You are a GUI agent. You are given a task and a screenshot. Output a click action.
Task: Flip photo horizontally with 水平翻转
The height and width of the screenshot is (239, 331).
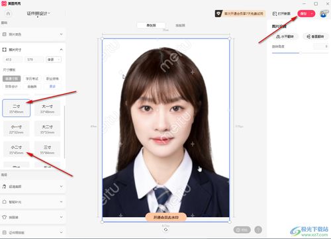point(285,36)
